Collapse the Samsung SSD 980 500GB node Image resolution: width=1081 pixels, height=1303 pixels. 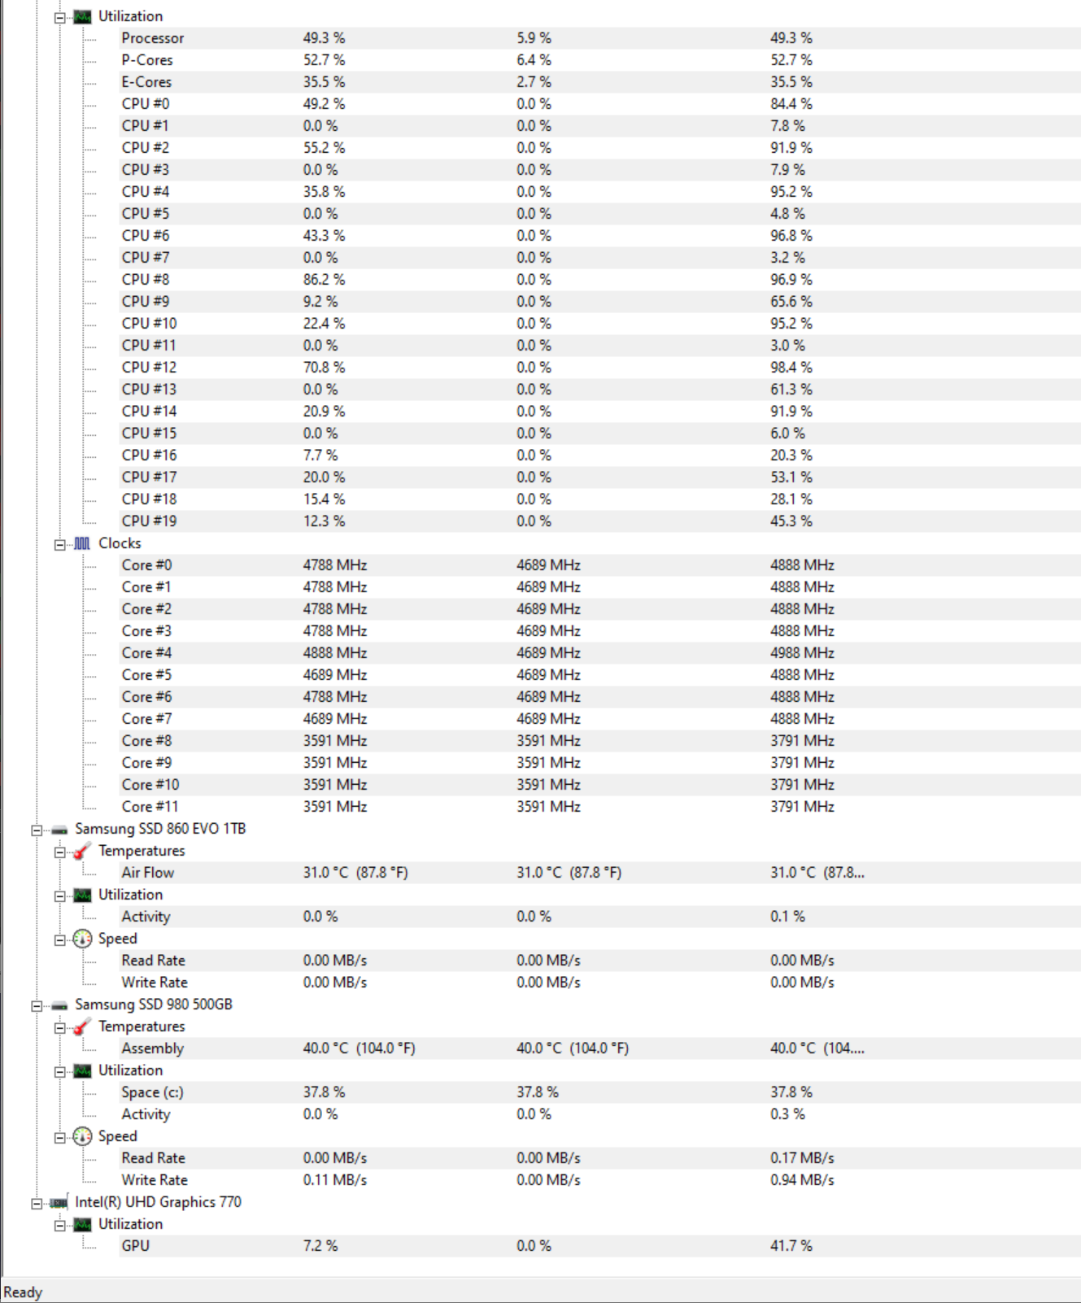(x=37, y=1006)
